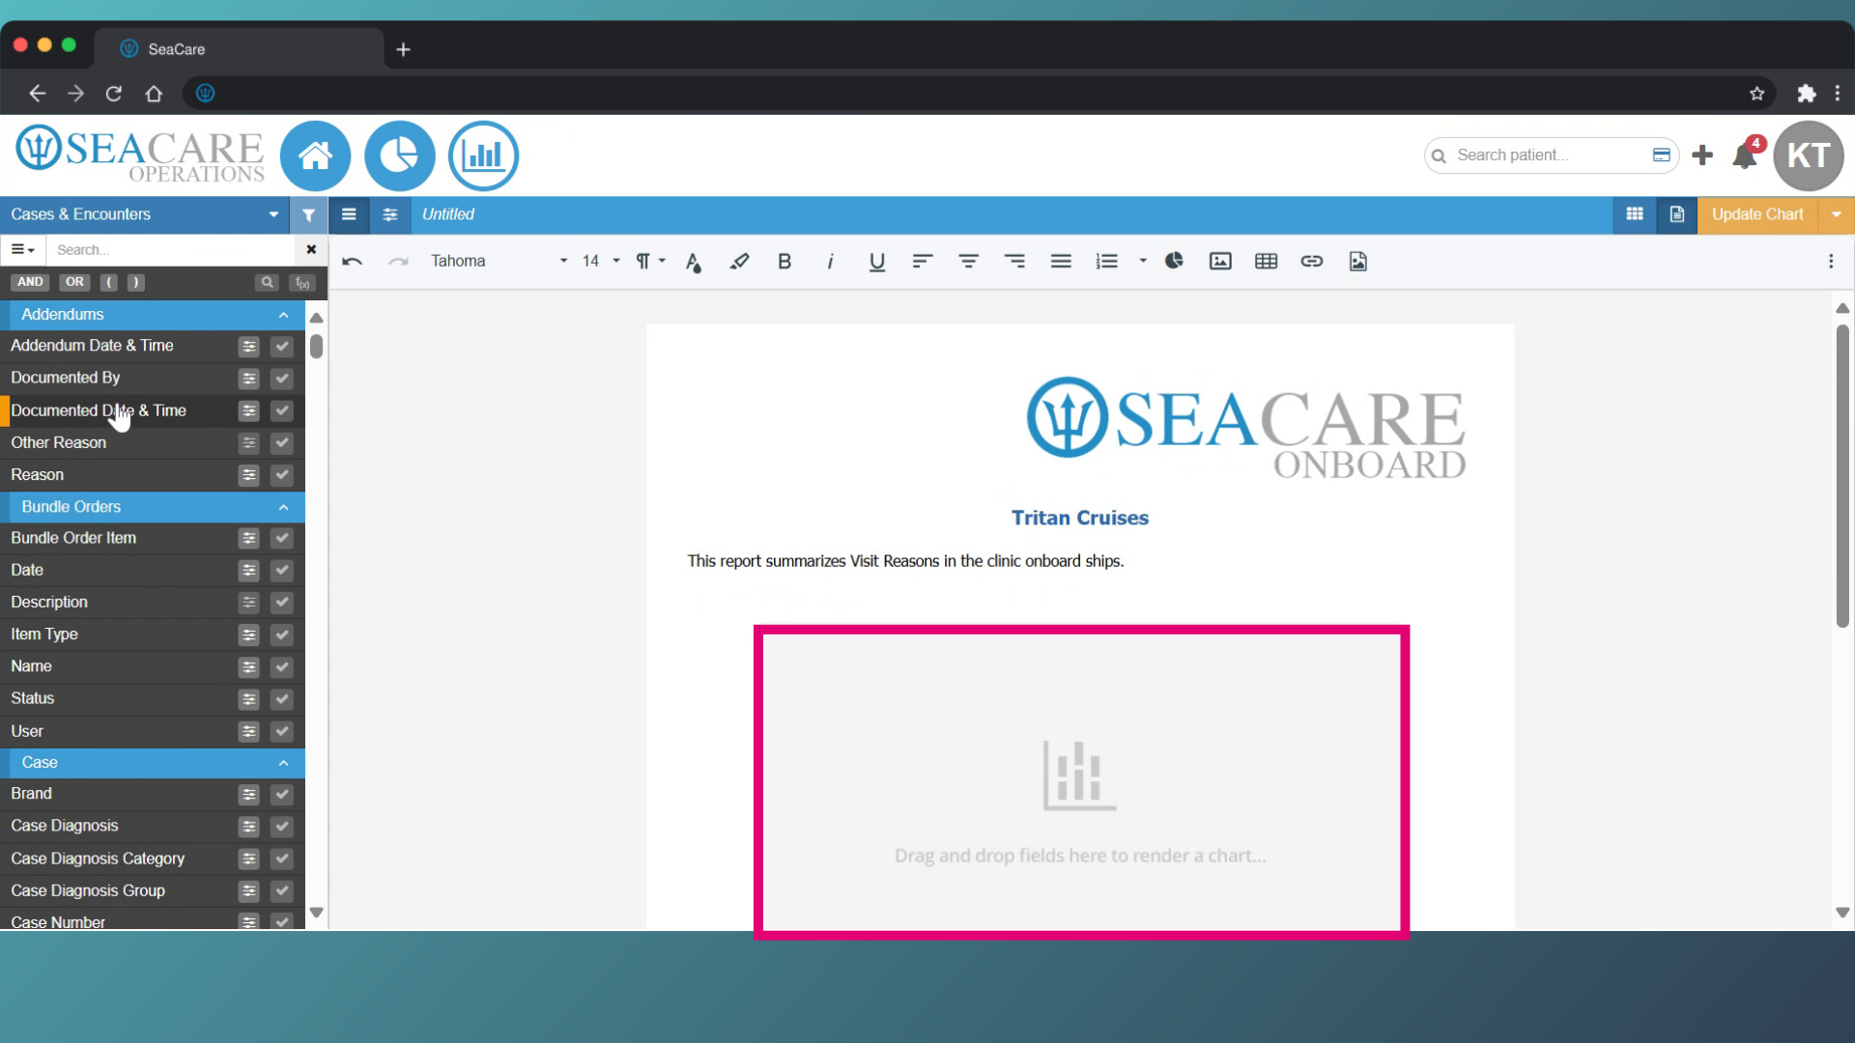Toggle bold formatting
Viewport: 1855px width, 1043px height.
click(x=785, y=261)
